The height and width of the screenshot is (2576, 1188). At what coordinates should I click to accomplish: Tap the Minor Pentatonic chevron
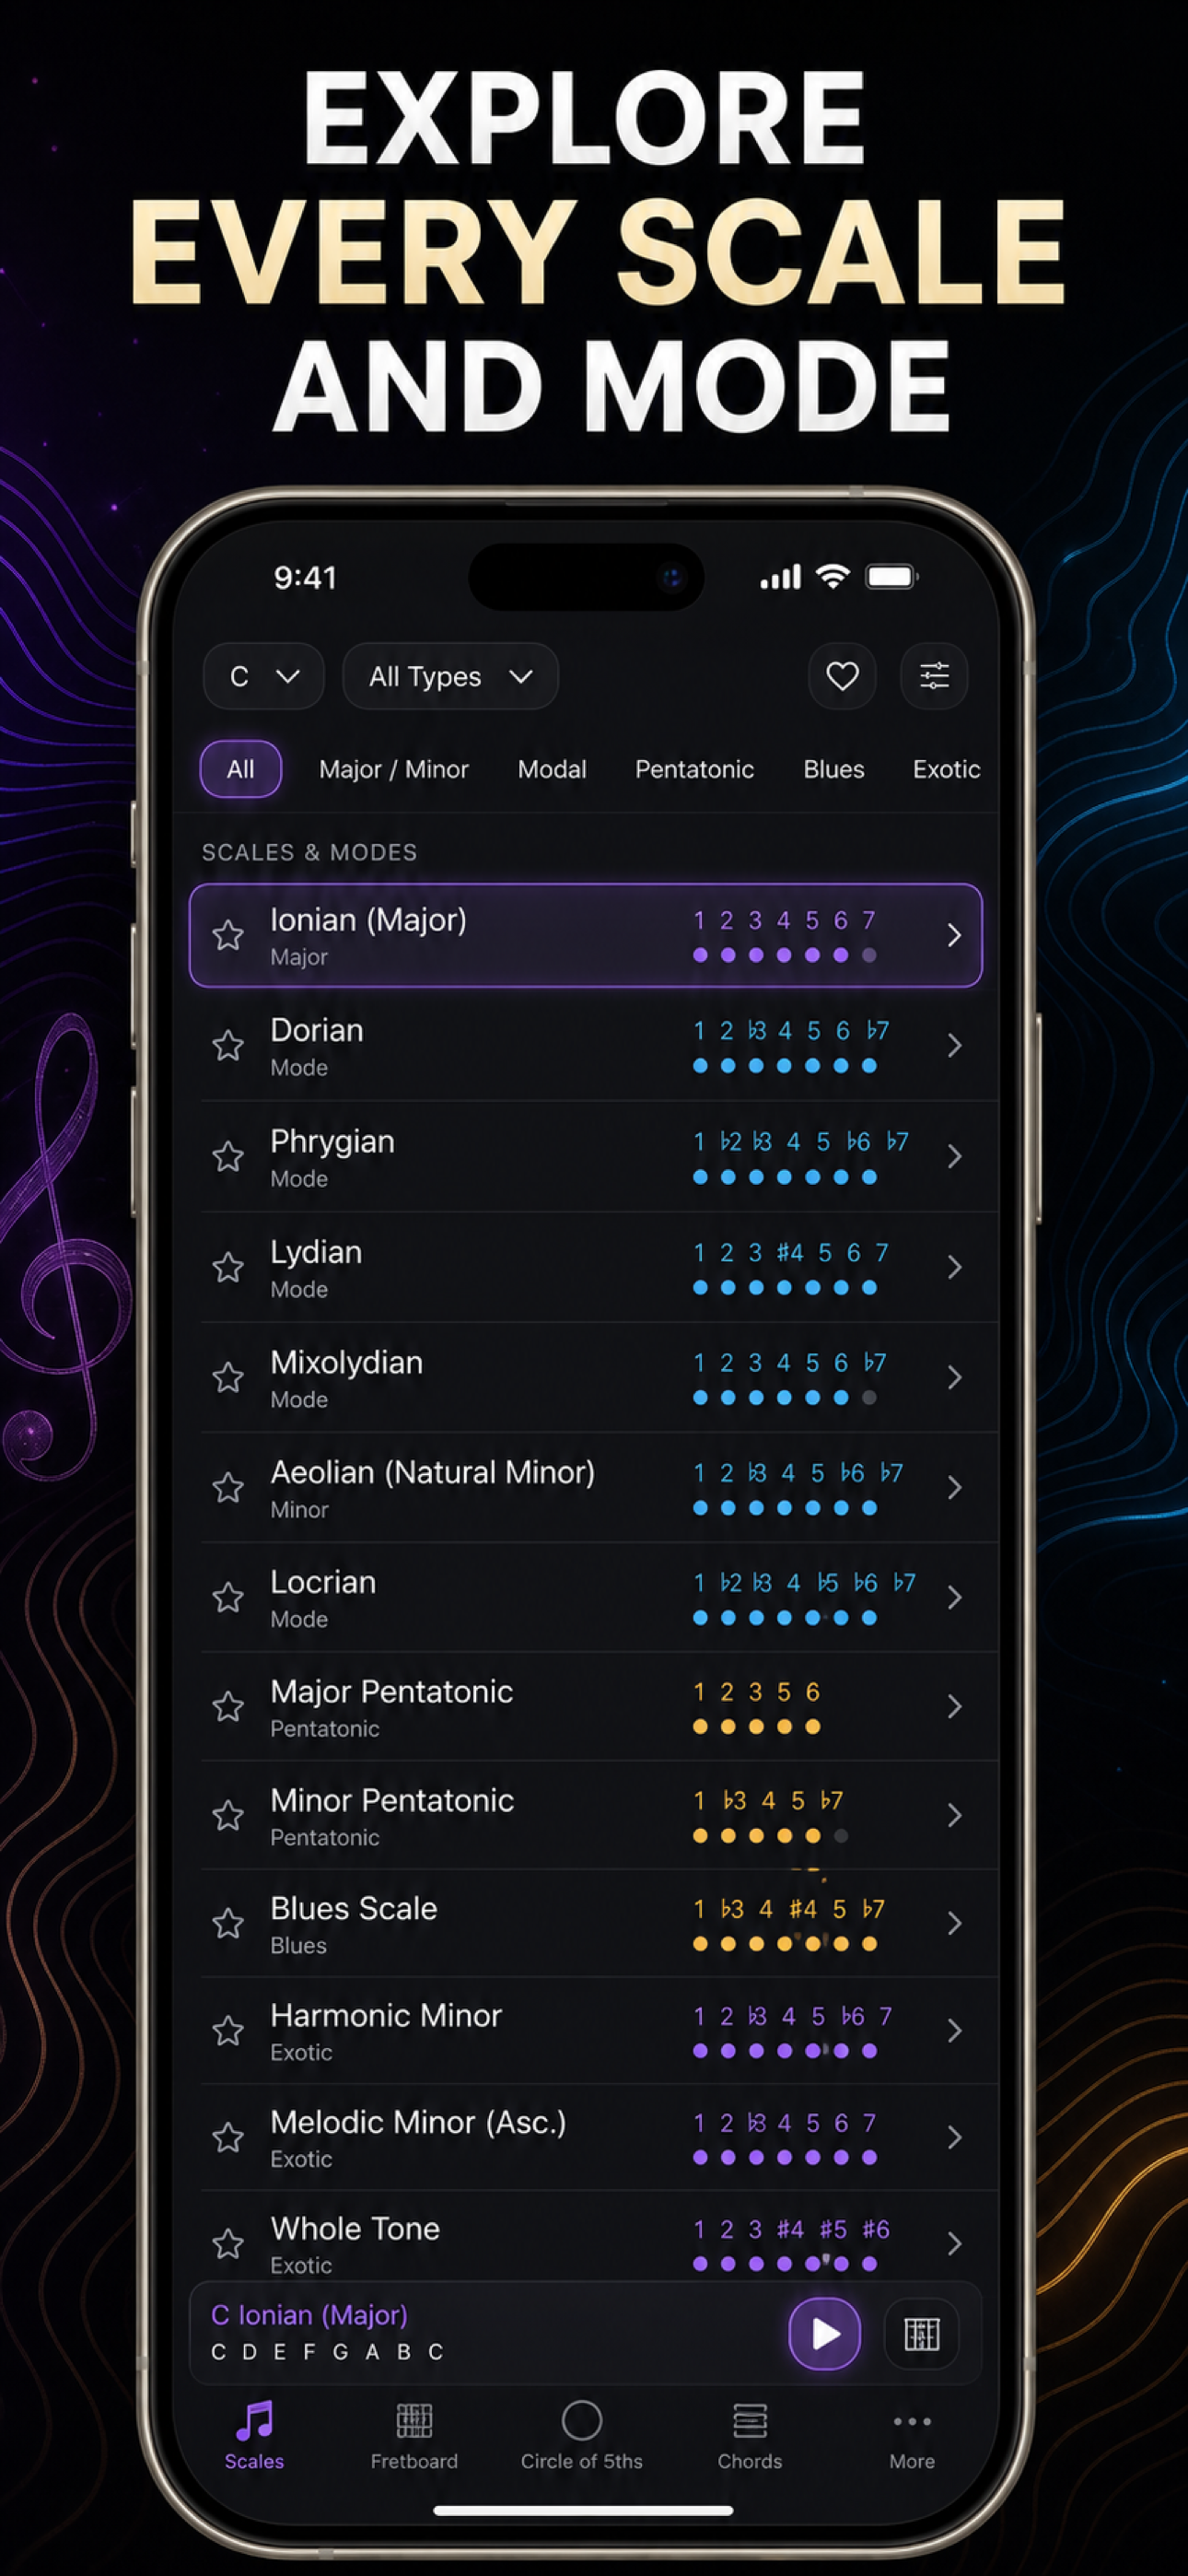[954, 1816]
